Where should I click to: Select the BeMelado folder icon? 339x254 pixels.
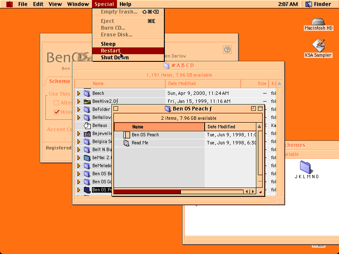pos(87,166)
